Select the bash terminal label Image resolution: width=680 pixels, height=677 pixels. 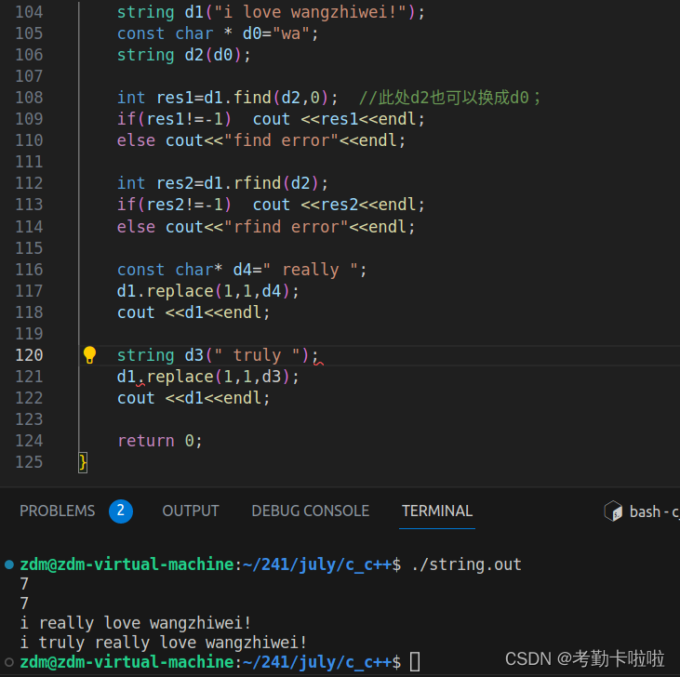click(x=654, y=511)
